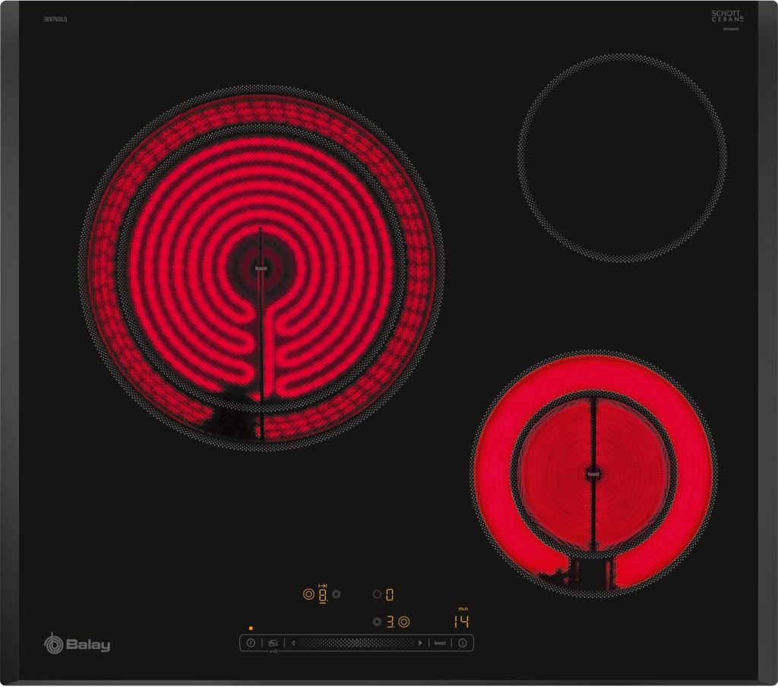This screenshot has height=687, width=778.
Task: Tap the power level 0 display
Action: point(390,594)
